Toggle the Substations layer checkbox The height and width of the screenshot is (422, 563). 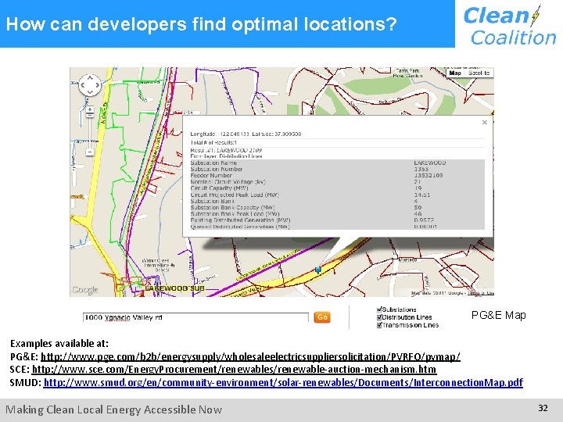click(379, 309)
